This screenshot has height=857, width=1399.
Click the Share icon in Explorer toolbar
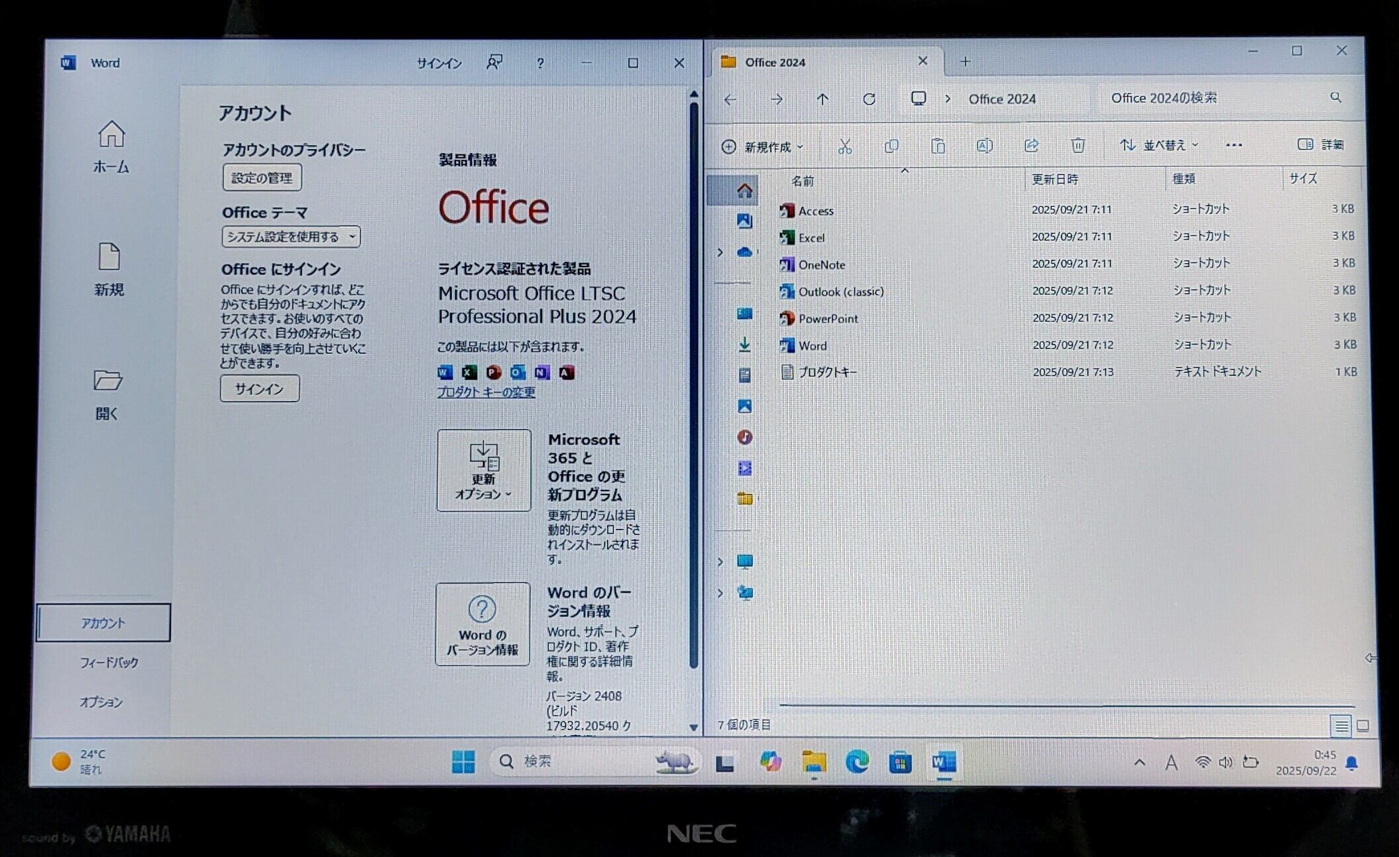coord(1031,145)
